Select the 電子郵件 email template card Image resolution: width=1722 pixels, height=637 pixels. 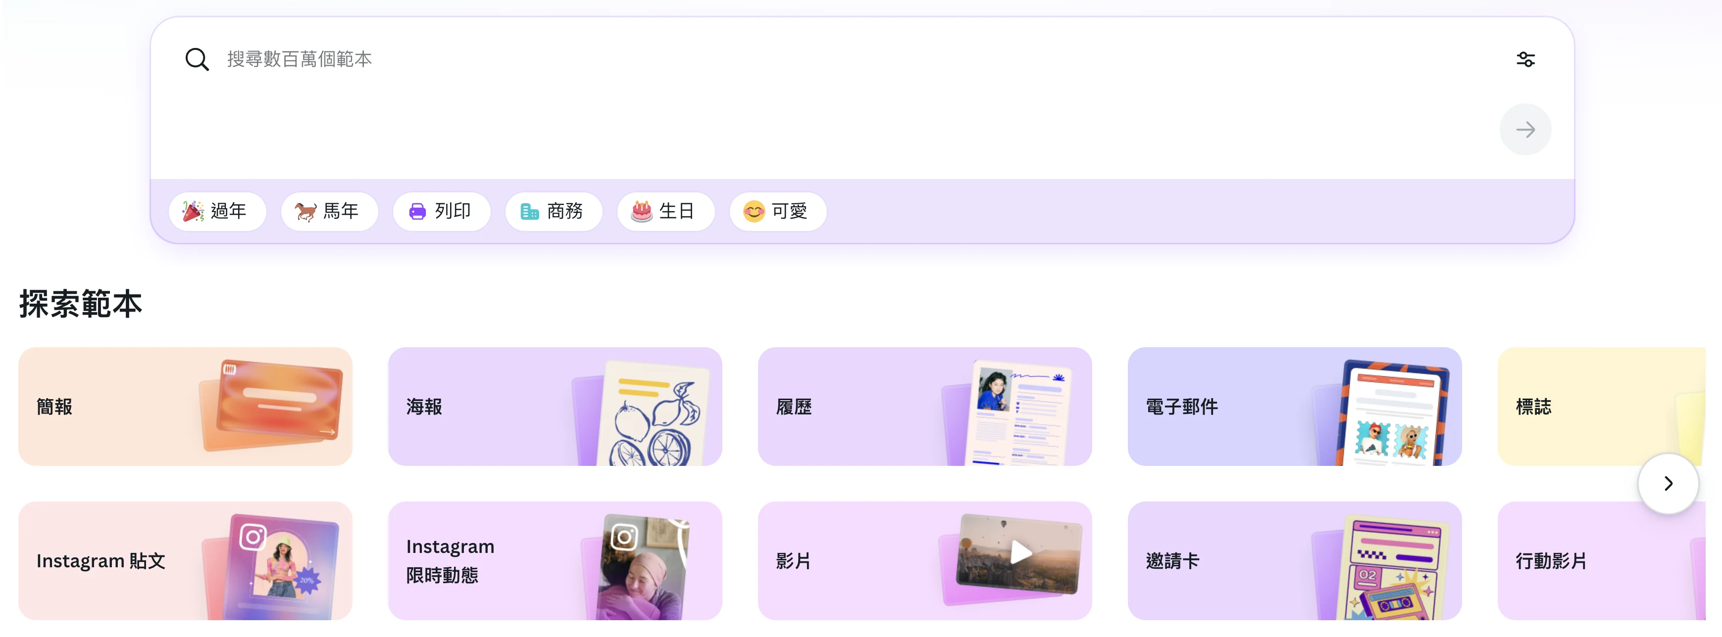pyautogui.click(x=1294, y=406)
